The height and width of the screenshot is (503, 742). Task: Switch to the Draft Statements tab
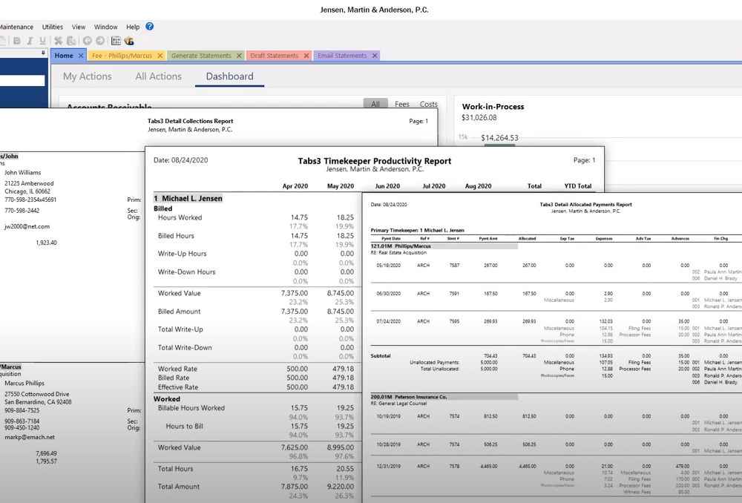[275, 56]
